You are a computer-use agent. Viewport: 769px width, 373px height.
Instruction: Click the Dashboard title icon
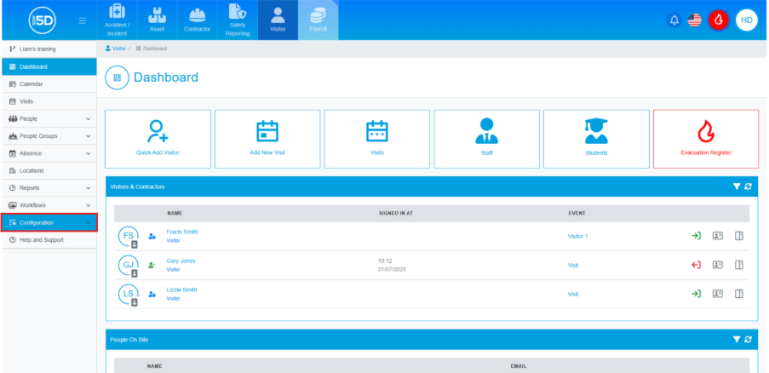[x=118, y=77]
